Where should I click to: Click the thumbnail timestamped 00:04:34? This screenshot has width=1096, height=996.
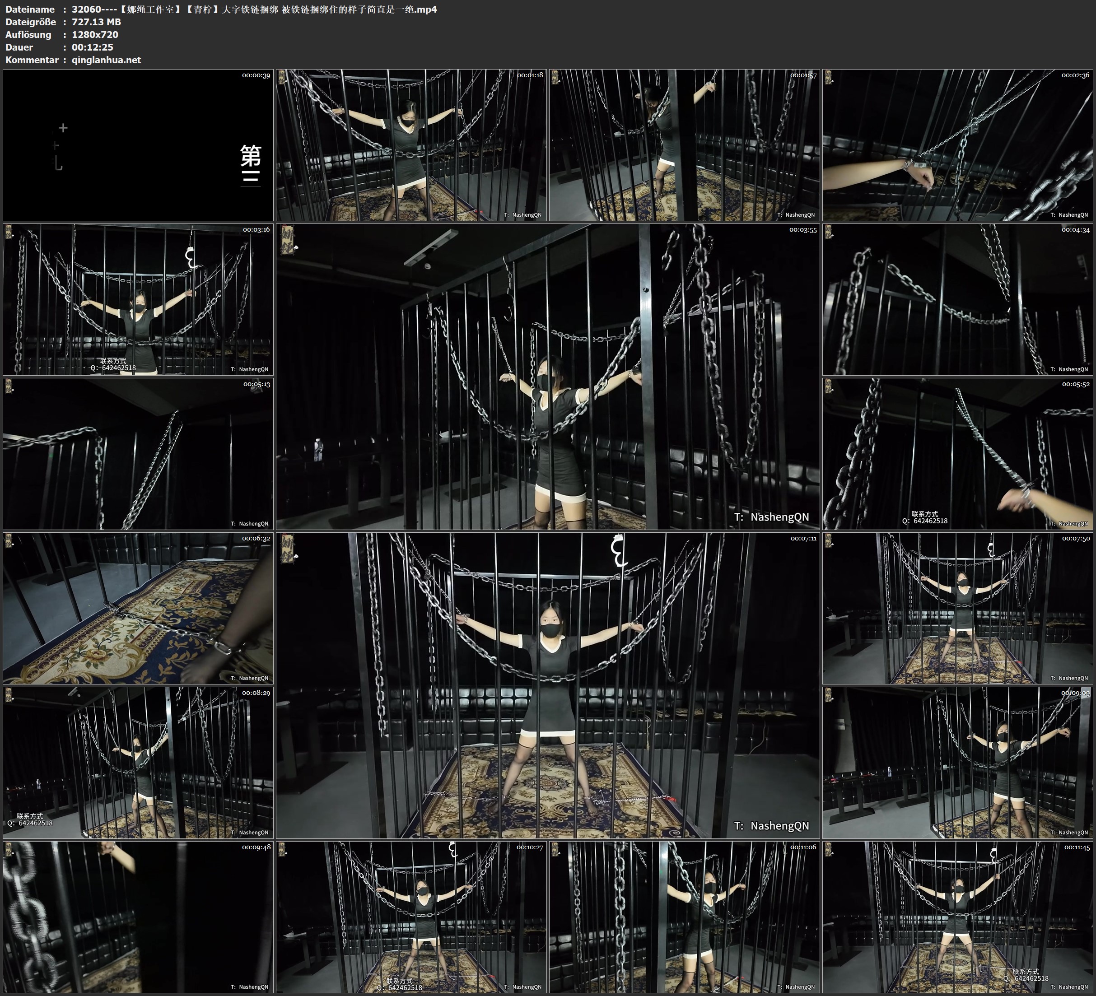tap(957, 299)
